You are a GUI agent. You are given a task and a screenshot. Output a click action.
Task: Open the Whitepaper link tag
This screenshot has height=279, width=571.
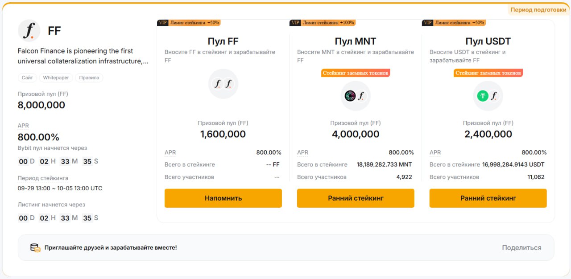point(56,78)
